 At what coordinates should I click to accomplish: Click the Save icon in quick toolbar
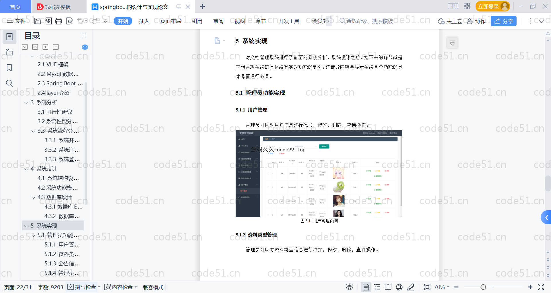click(x=37, y=21)
